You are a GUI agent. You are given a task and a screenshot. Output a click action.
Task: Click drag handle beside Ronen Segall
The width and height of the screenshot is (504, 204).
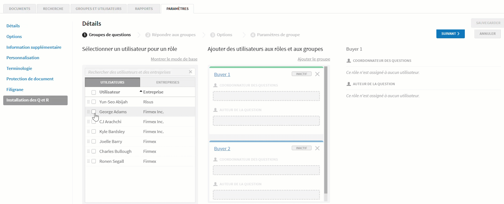[88, 161]
